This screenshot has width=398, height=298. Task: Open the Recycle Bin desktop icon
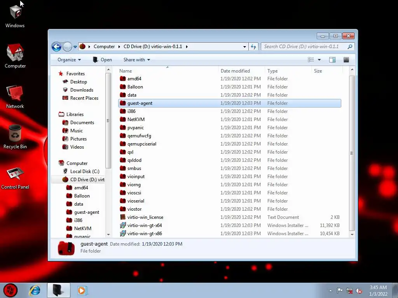[x=15, y=137]
